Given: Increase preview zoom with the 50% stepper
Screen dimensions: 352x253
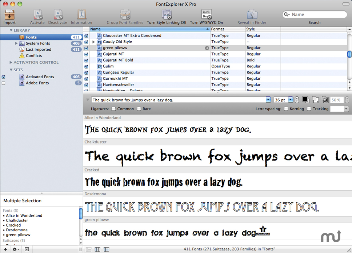Looking at the screenshot, I should [348, 98].
